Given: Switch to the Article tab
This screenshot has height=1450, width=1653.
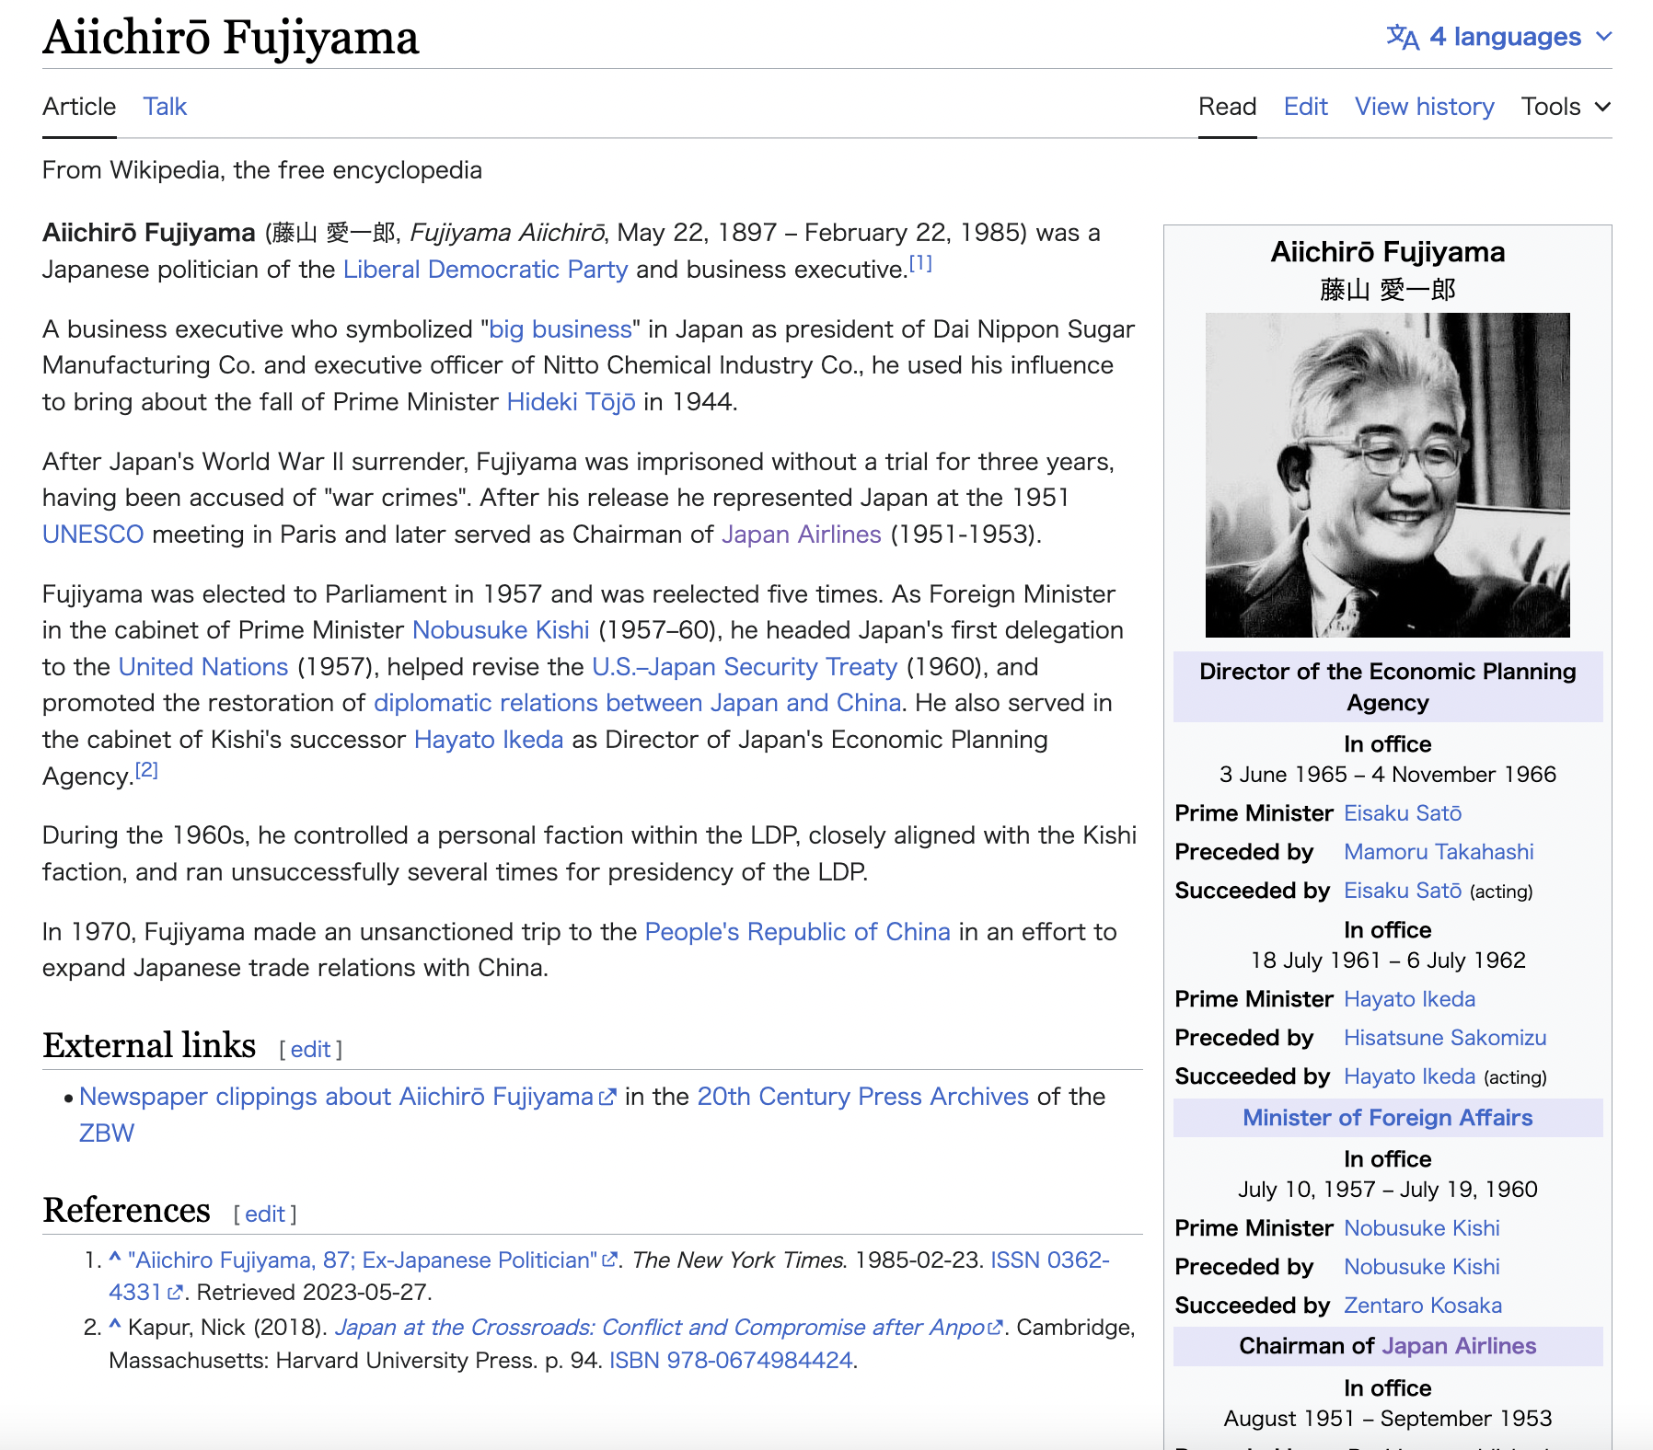Looking at the screenshot, I should [79, 107].
